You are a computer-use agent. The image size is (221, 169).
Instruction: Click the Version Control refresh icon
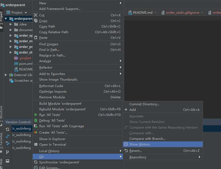(8, 129)
